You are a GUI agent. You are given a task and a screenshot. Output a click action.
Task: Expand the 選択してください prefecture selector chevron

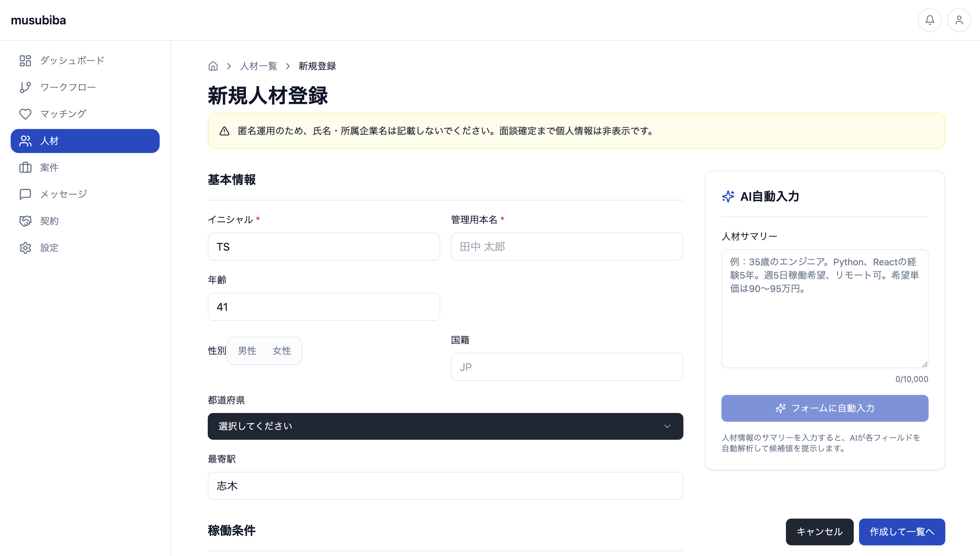[667, 426]
